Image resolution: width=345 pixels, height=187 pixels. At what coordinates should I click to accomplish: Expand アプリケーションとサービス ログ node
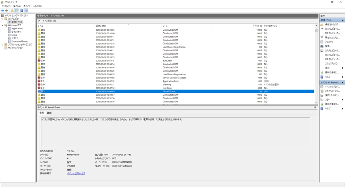(2, 45)
